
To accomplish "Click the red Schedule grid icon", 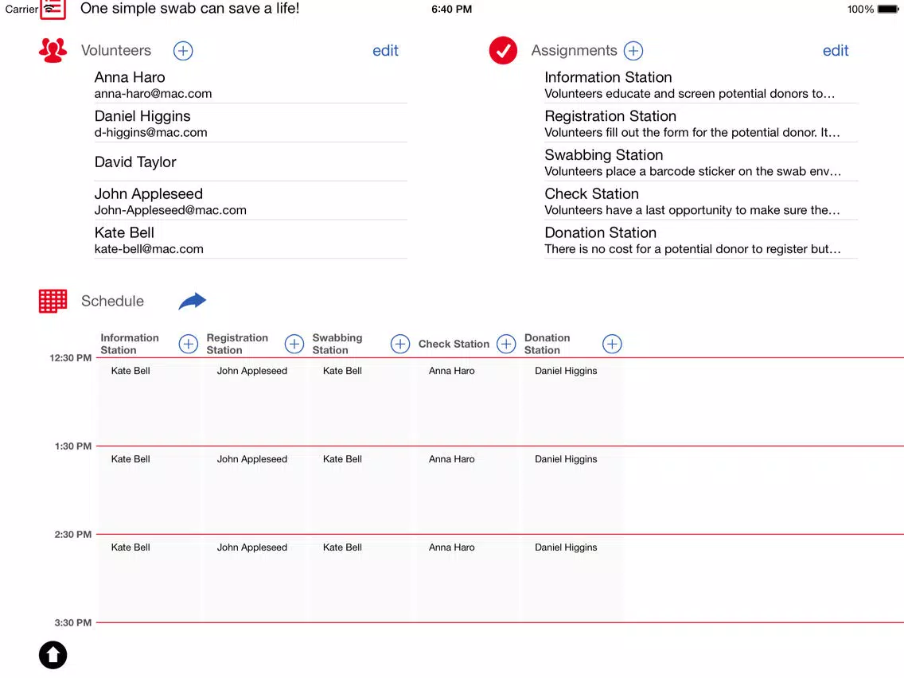I will [53, 301].
